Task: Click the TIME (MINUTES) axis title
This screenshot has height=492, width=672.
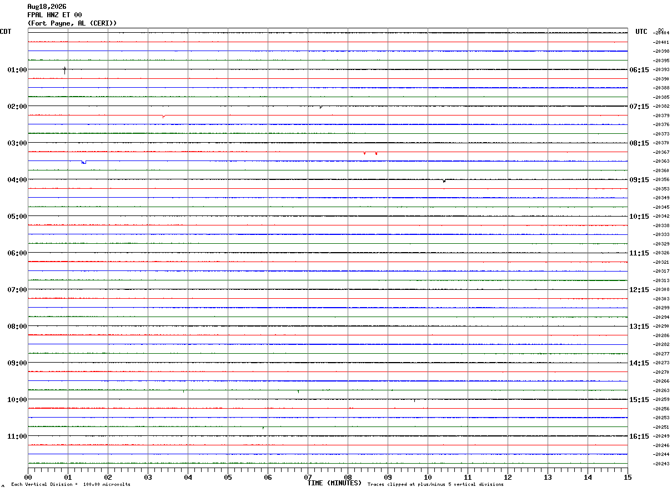Action: 334,483
